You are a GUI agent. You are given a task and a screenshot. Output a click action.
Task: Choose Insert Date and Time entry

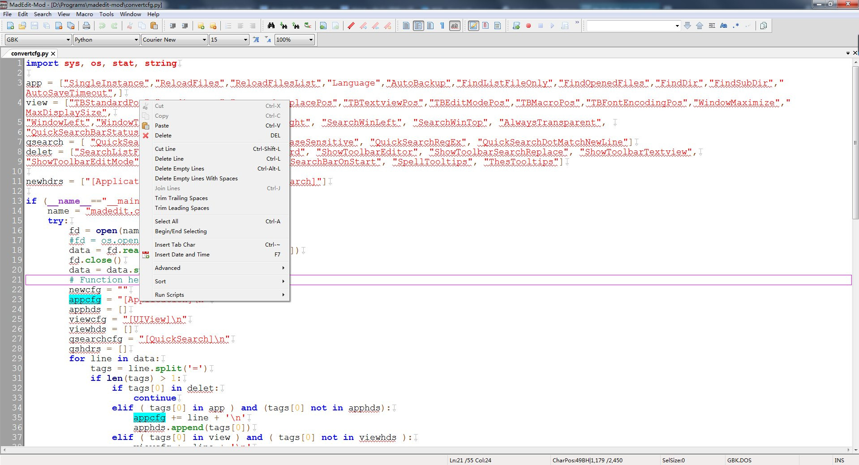215,255
